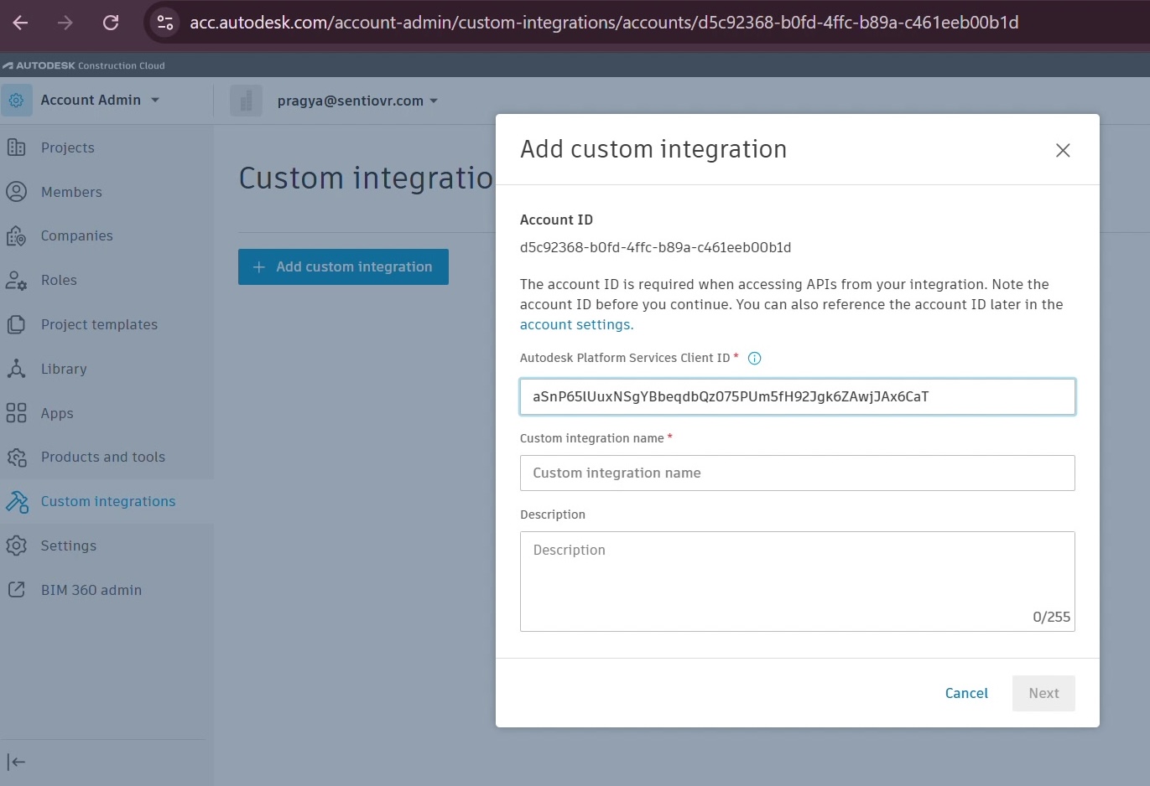
Task: Select Custom integrations in sidebar
Action: [108, 501]
